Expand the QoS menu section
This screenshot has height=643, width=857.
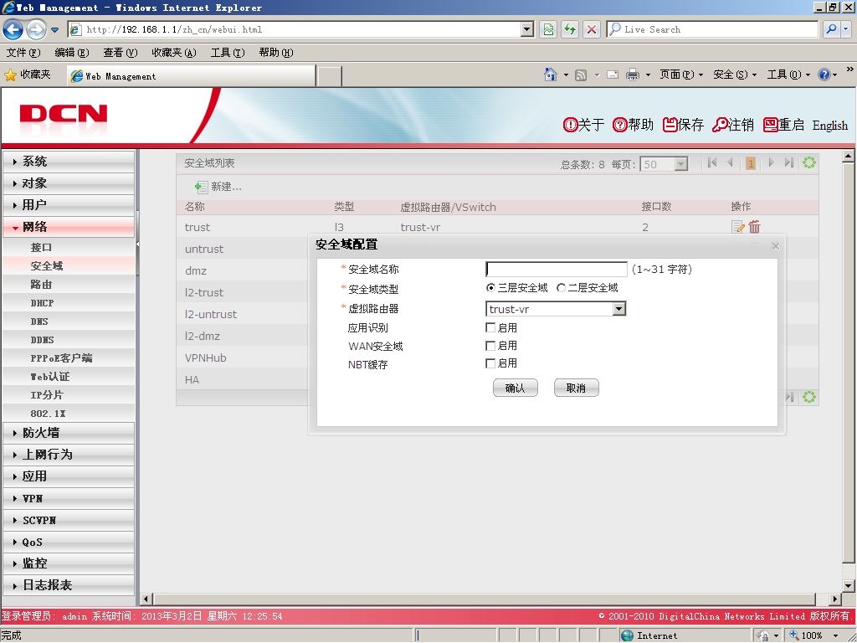[x=69, y=543]
